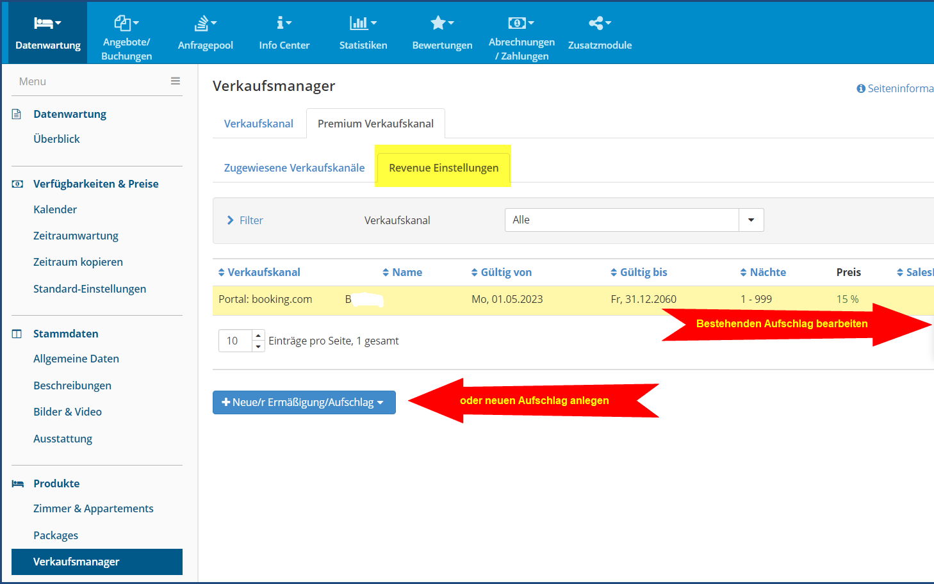The height and width of the screenshot is (584, 934).
Task: Open Zeitraumwartung in the sidebar
Action: click(x=76, y=236)
